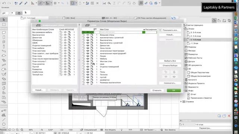Select the Marquee tool in left toolbox
Image resolution: width=239 pixels, height=134 pixels.
(x=4, y=24)
